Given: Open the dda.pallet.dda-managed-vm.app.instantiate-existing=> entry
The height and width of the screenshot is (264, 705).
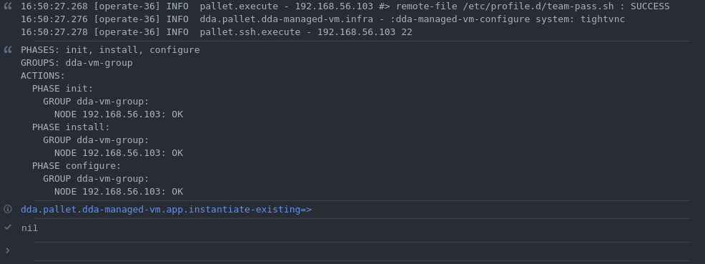Looking at the screenshot, I should click(166, 210).
